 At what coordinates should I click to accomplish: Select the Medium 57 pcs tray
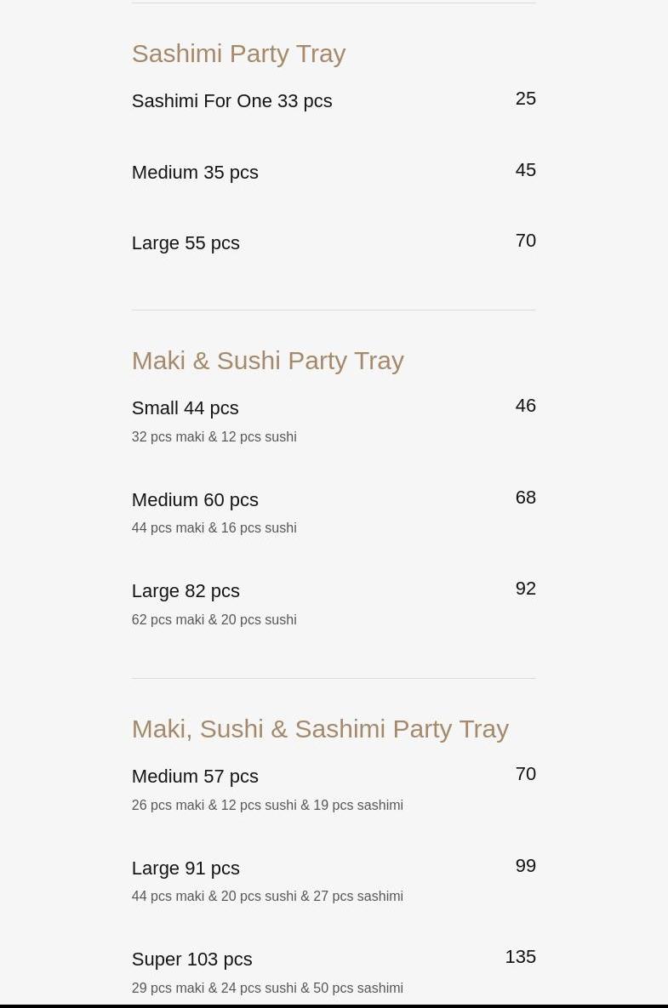195,777
